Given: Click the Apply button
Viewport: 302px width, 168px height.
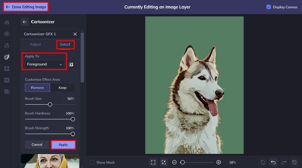Looking at the screenshot, I should (x=63, y=145).
